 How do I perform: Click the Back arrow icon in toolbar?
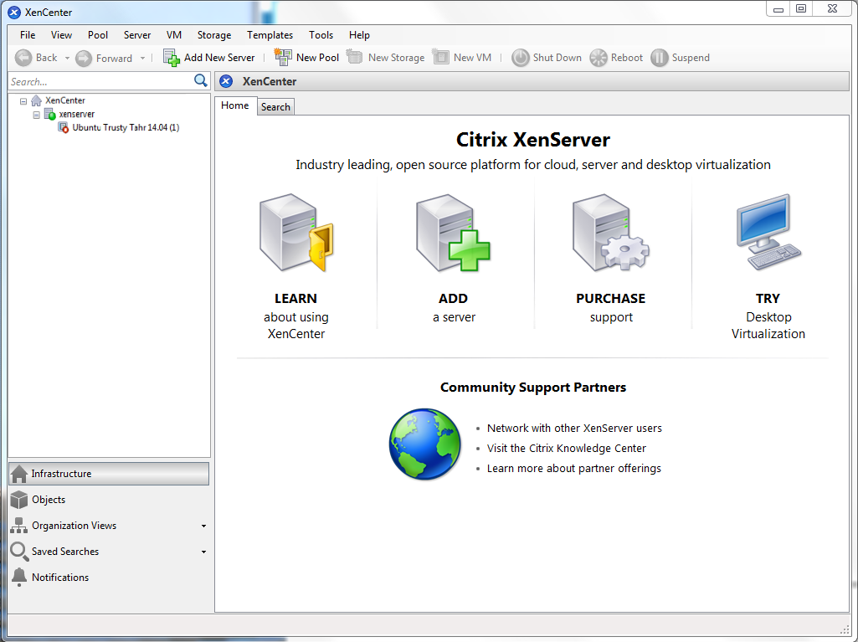23,58
